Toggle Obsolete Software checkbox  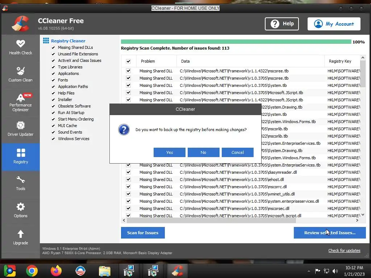[53, 106]
